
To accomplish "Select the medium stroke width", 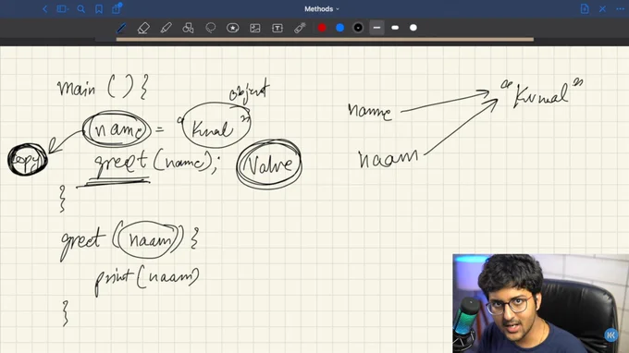I will (395, 28).
